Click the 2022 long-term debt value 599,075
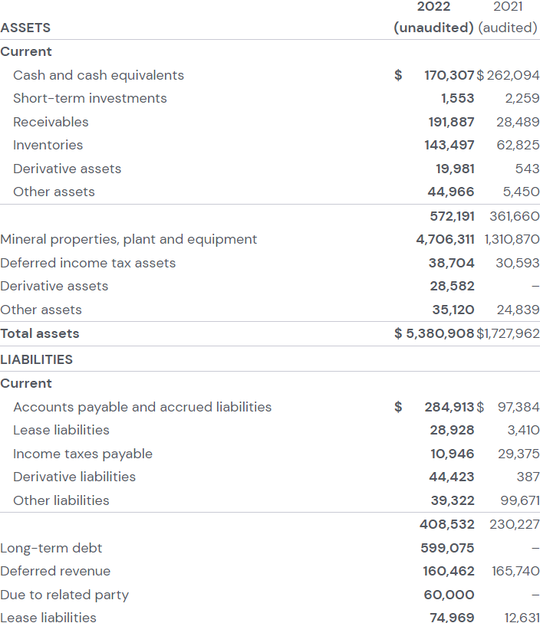The width and height of the screenshot is (540, 623). 447,548
